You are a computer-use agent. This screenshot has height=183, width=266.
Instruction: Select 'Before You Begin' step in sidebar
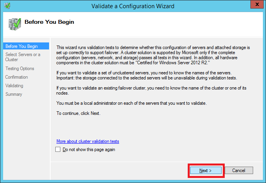21,46
